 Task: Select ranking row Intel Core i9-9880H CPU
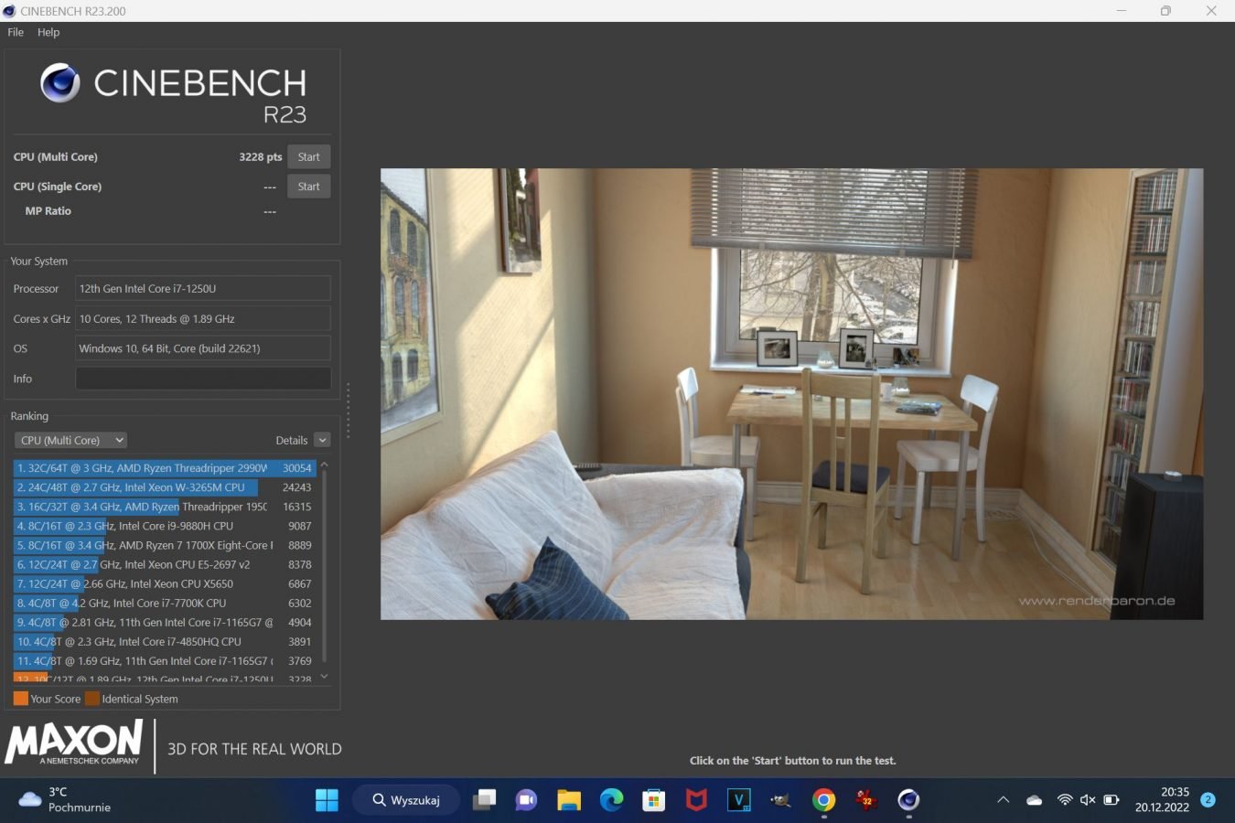[x=165, y=526]
